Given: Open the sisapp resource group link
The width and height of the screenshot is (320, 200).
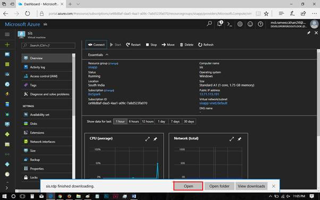Looking at the screenshot, I should click(92, 67).
